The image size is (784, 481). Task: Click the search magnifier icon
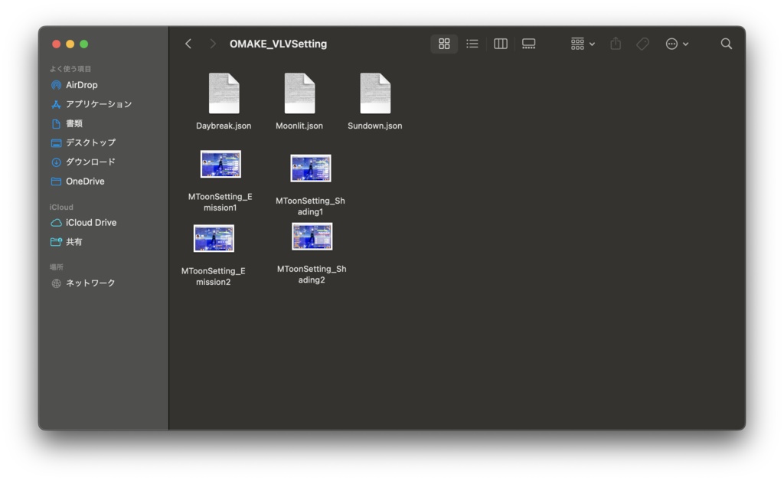coord(726,44)
